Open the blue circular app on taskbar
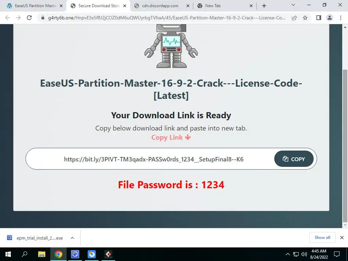 (x=75, y=254)
